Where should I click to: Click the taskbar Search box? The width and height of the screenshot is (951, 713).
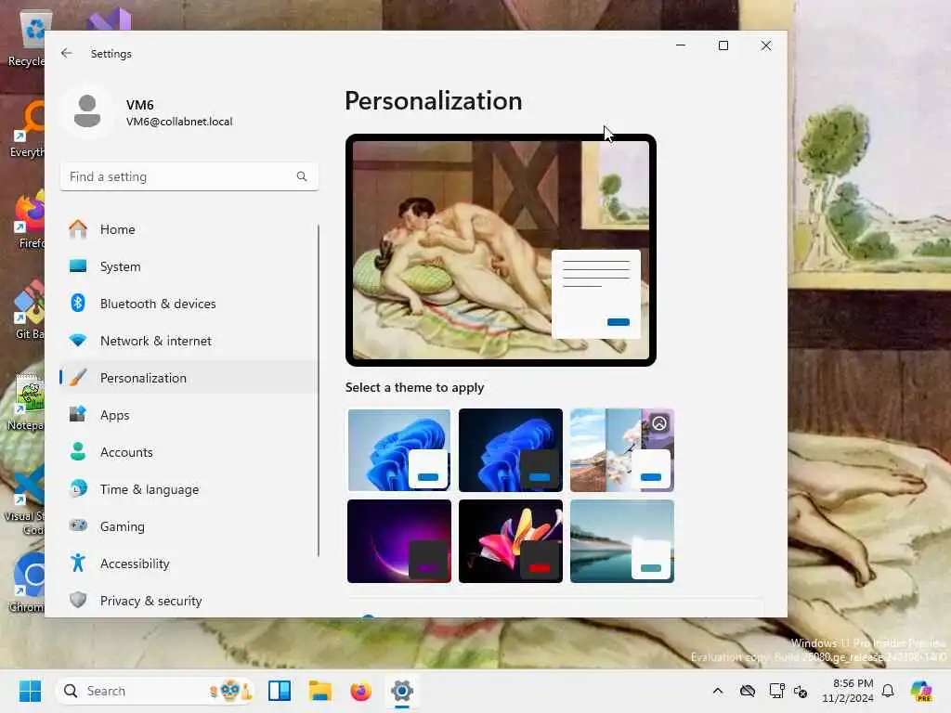(x=156, y=691)
